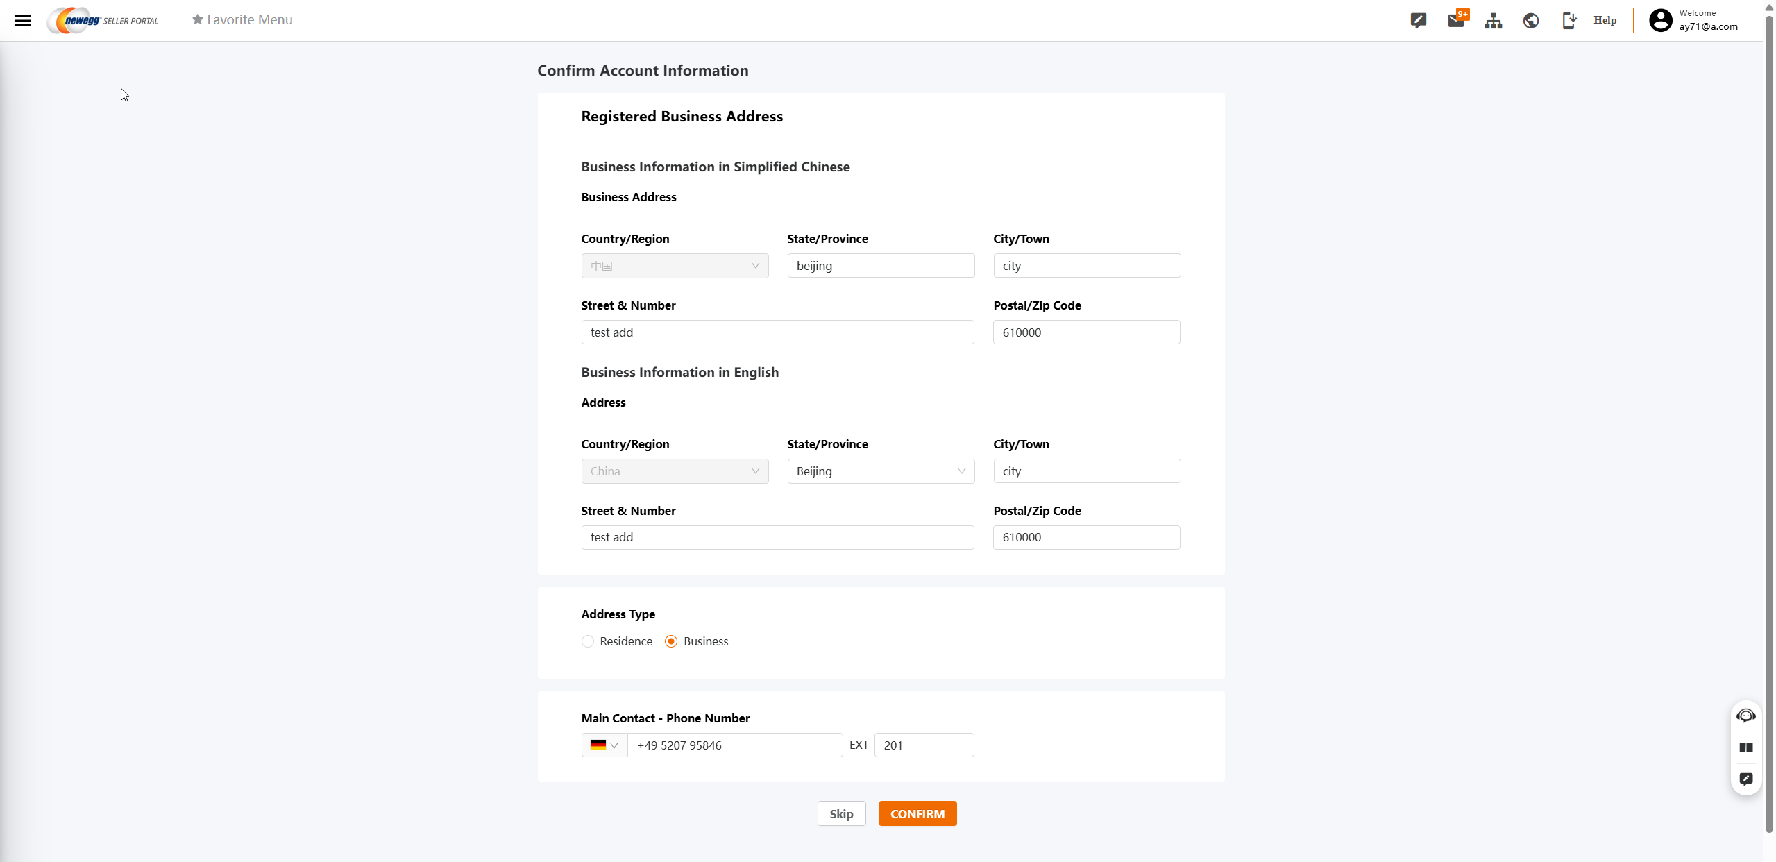This screenshot has height=862, width=1776.
Task: Click the German flag icon in phone field
Action: tap(598, 745)
